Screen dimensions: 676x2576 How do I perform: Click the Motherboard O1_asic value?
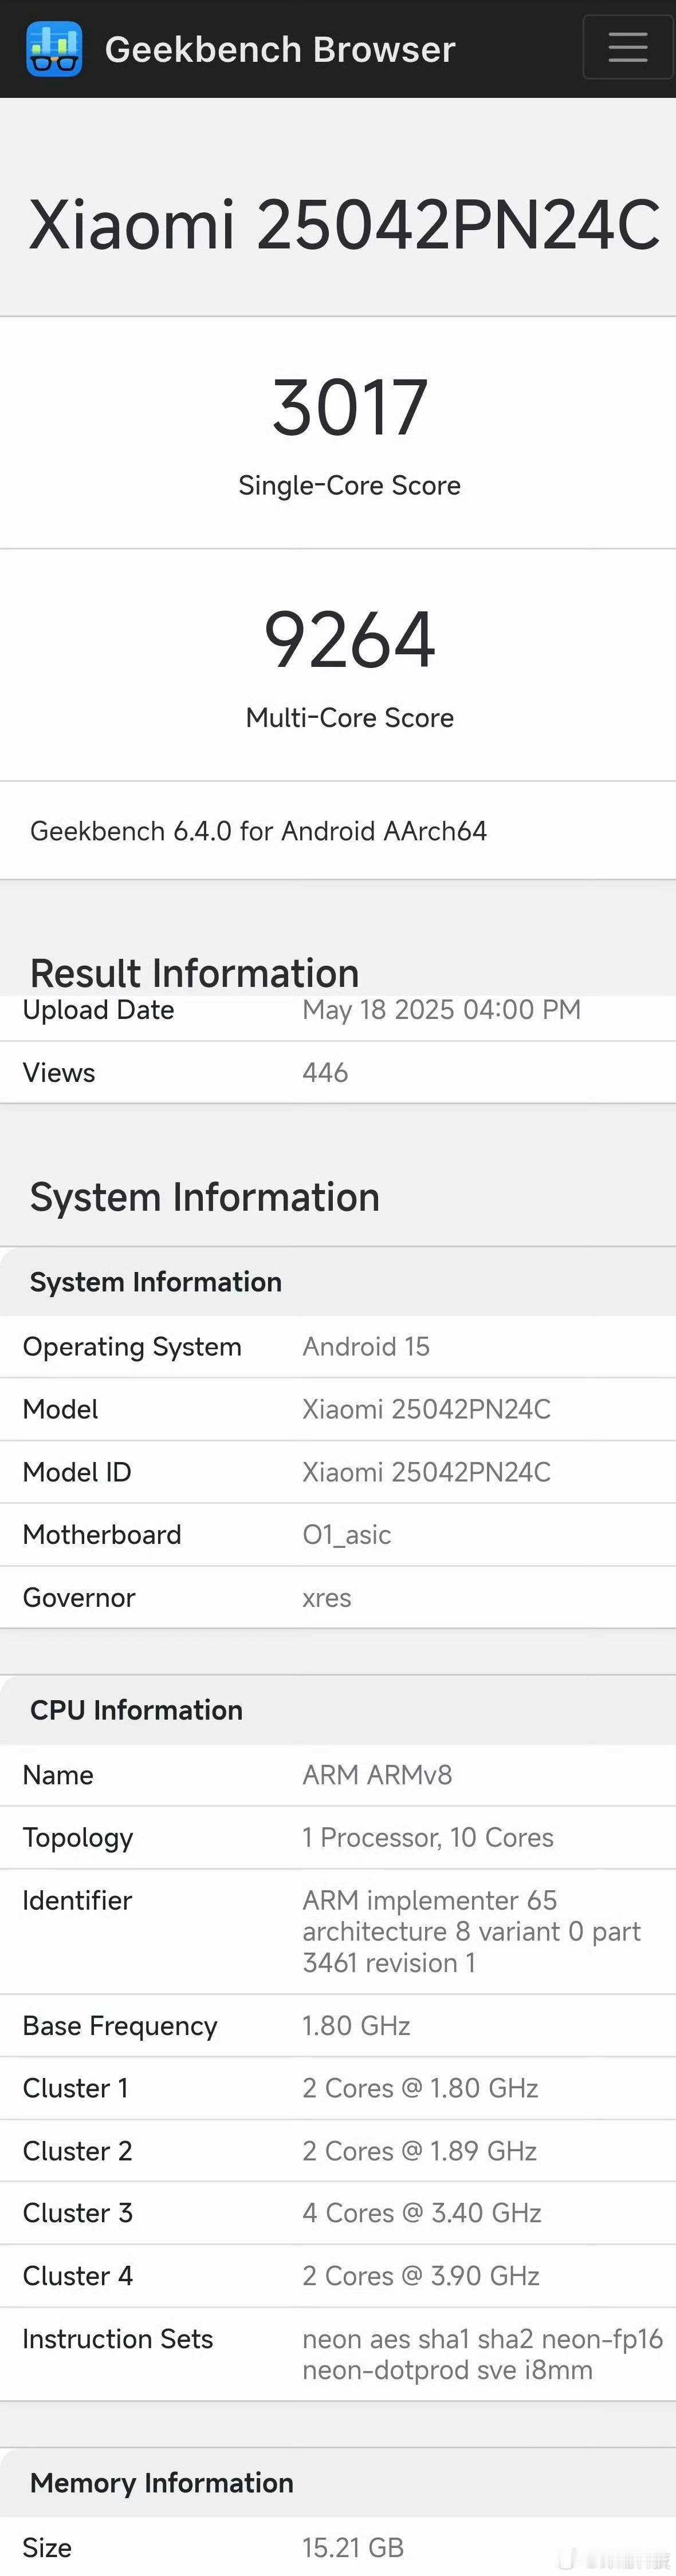347,1535
